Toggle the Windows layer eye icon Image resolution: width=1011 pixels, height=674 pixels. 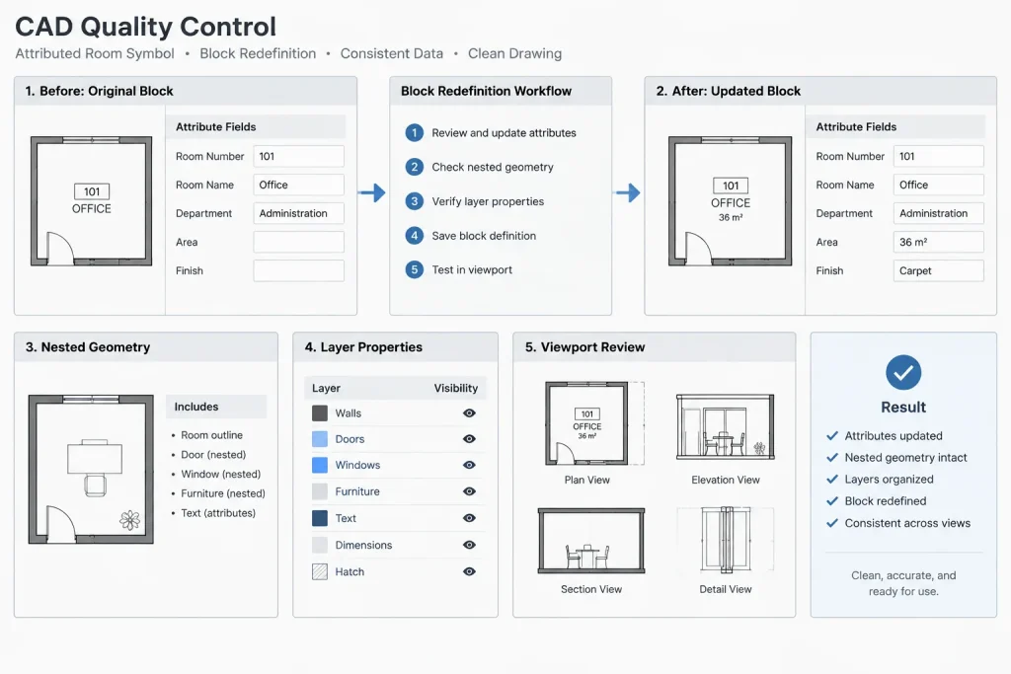[x=469, y=465]
